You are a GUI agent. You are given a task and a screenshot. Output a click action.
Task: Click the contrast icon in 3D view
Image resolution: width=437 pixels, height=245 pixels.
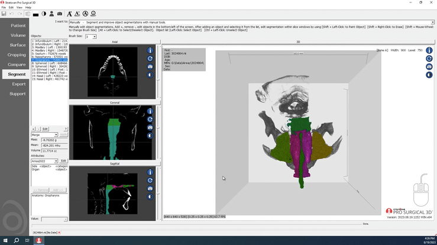[429, 74]
